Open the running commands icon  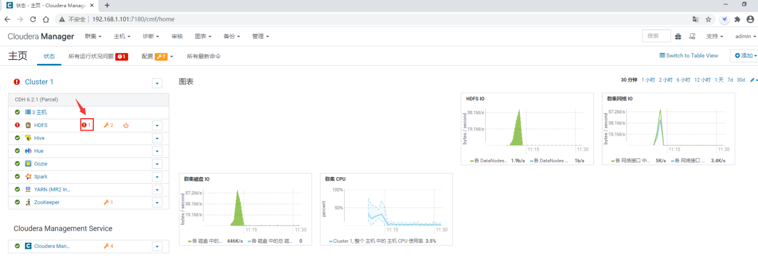692,36
